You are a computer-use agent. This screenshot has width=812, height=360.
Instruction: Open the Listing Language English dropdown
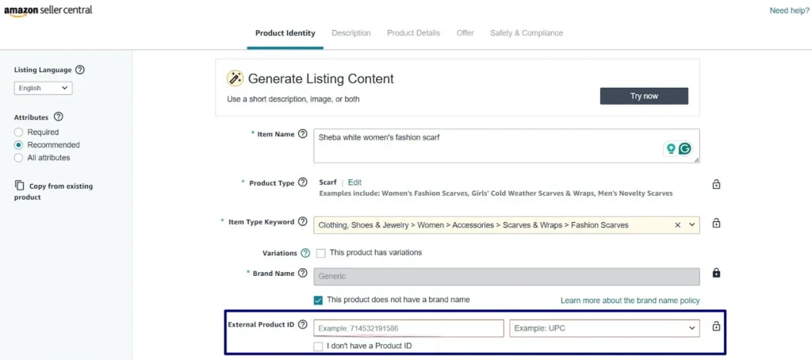click(x=43, y=88)
